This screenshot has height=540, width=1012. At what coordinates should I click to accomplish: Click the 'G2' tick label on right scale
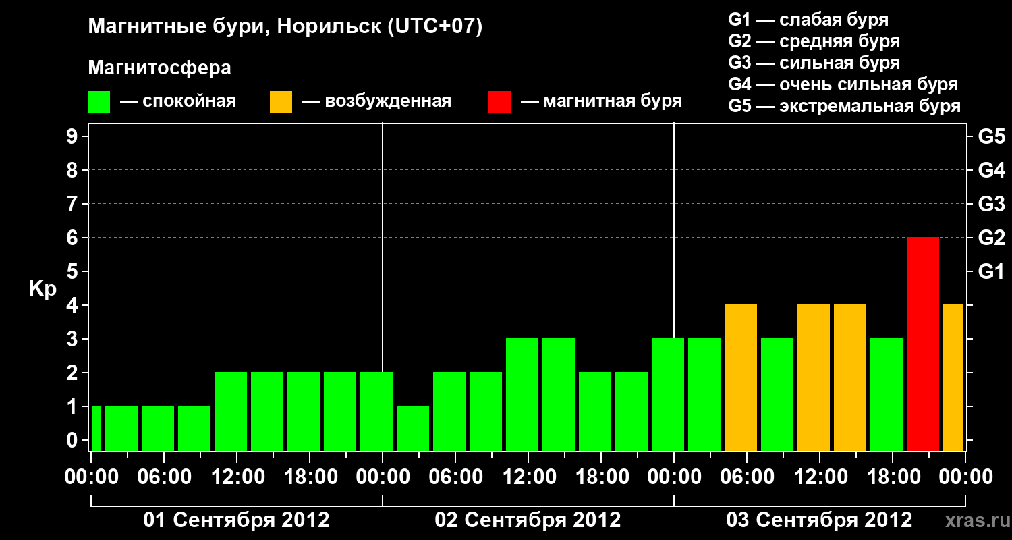[991, 238]
